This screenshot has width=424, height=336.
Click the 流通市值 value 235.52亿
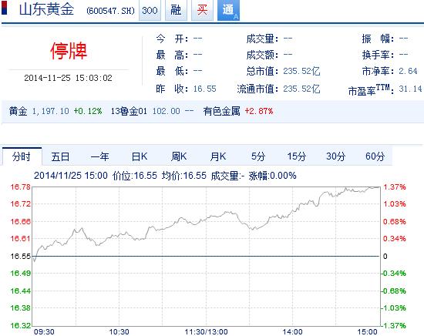point(301,89)
